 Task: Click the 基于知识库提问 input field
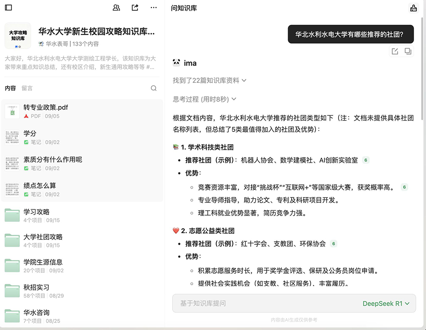(x=266, y=303)
